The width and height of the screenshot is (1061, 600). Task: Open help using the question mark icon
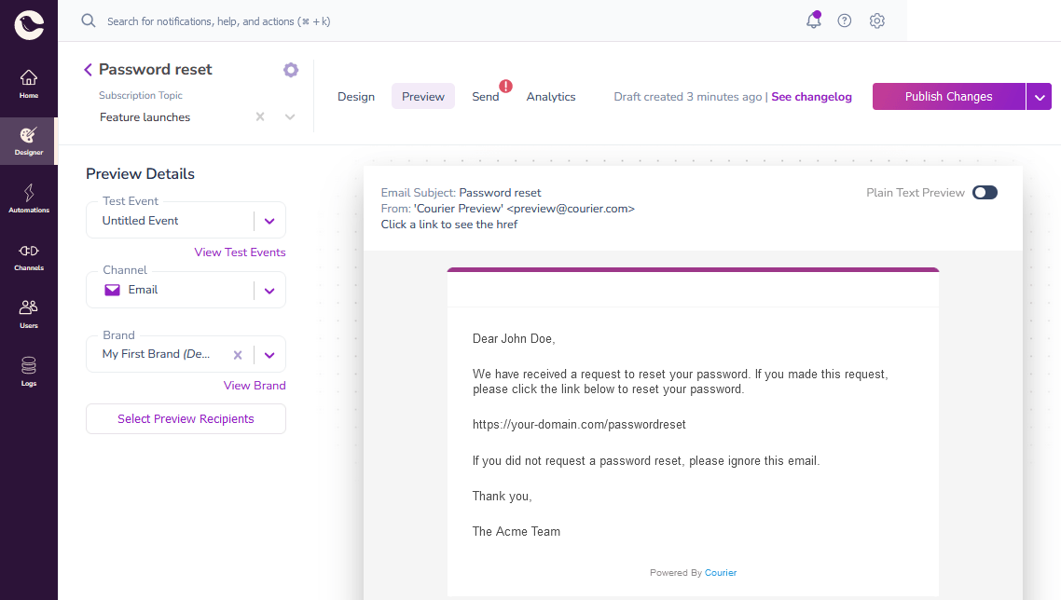click(845, 20)
